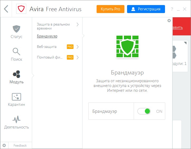Toggle the Брандмауэр switch off
The height and width of the screenshot is (149, 191).
144,111
